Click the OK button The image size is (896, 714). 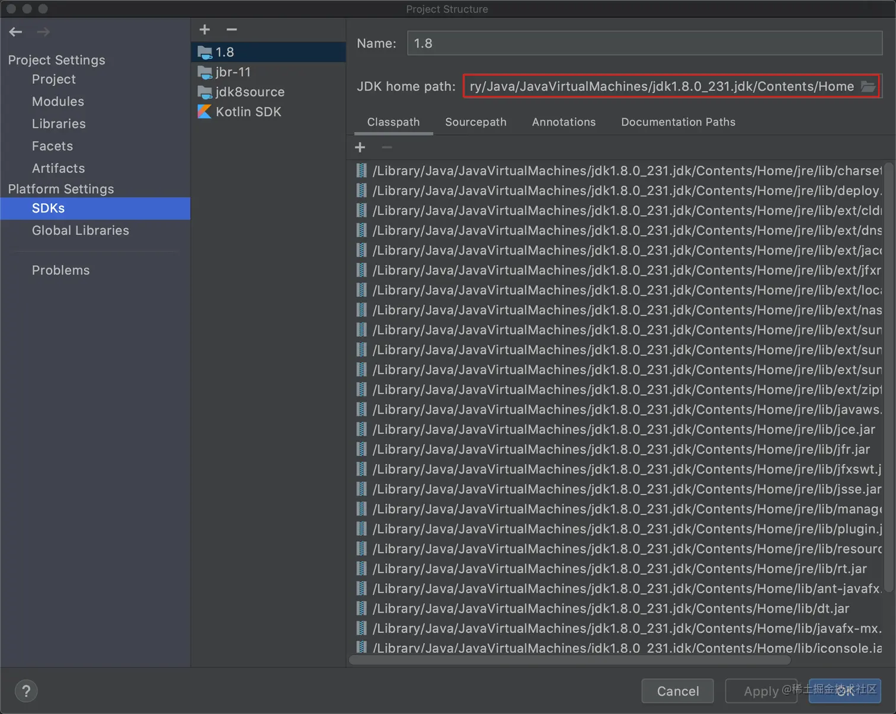(845, 691)
